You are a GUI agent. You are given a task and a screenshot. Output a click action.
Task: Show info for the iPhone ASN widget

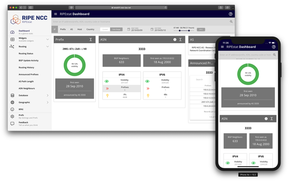[266, 119]
